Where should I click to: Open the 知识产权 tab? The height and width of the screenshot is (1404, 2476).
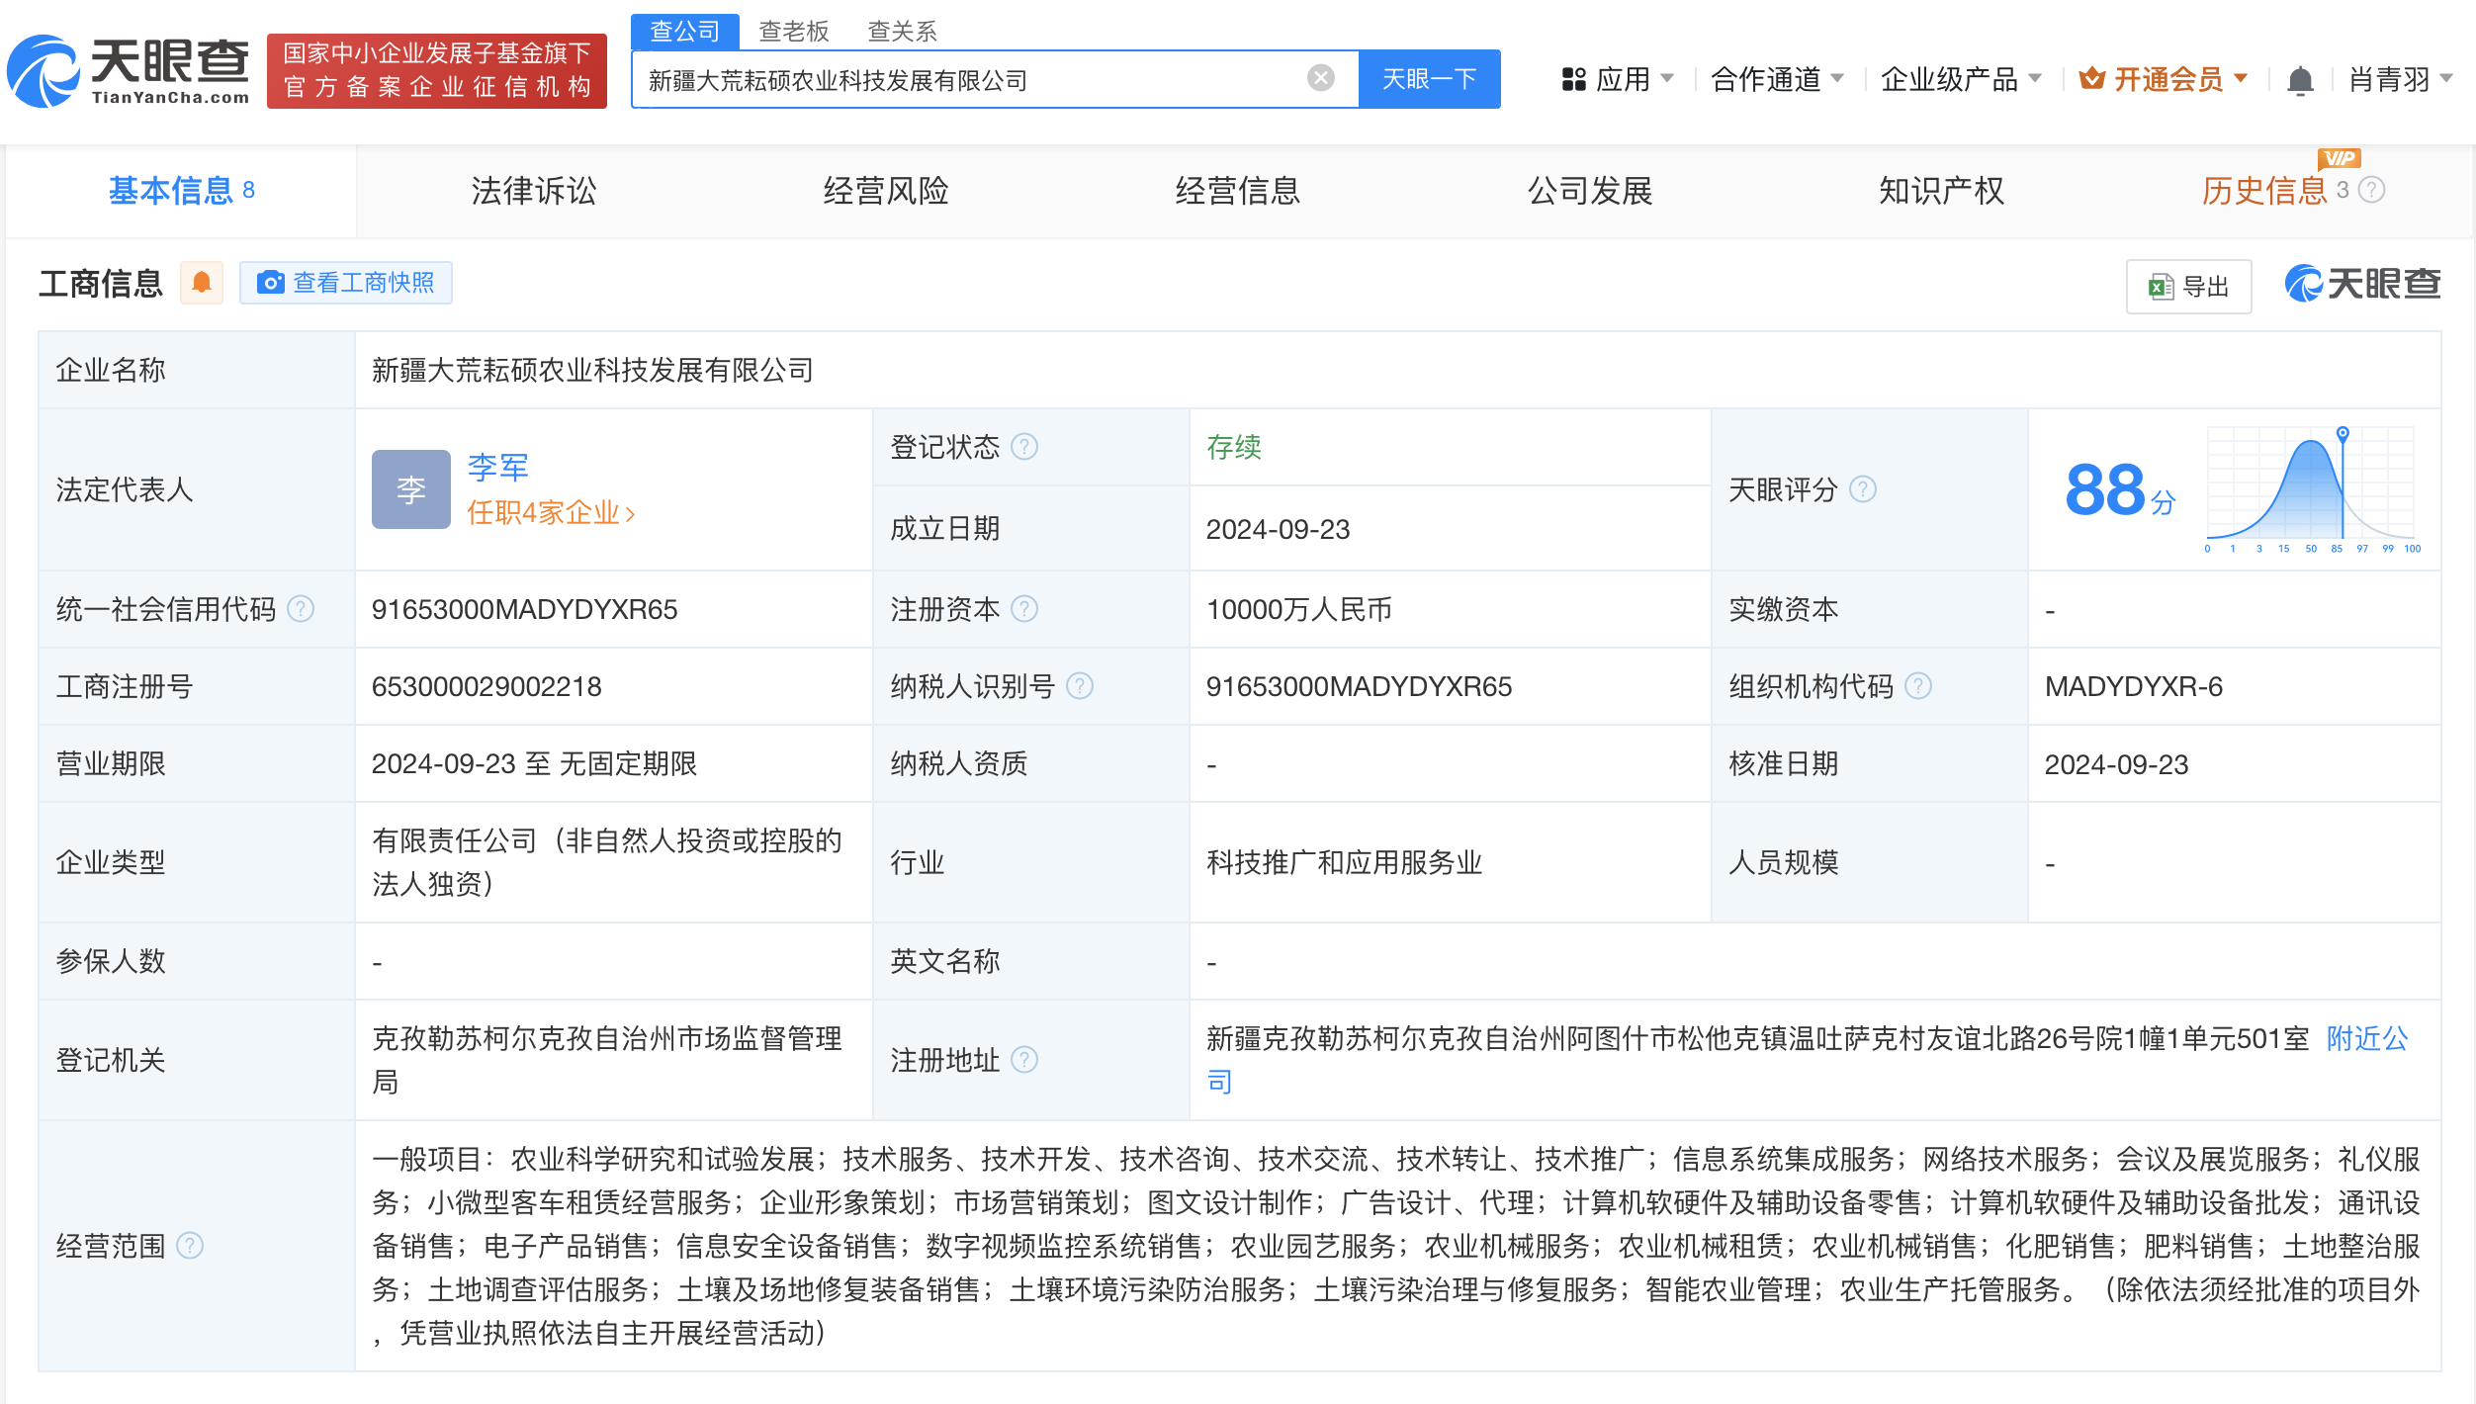(1942, 191)
